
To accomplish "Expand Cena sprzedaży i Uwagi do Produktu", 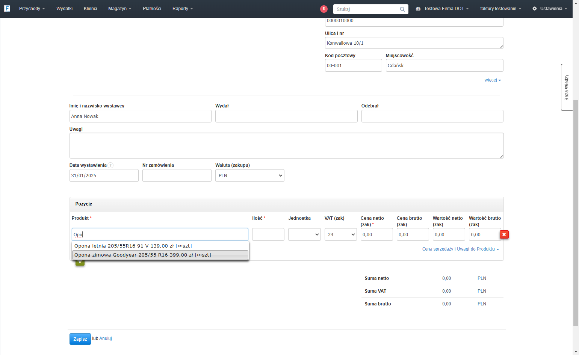I will coord(461,249).
